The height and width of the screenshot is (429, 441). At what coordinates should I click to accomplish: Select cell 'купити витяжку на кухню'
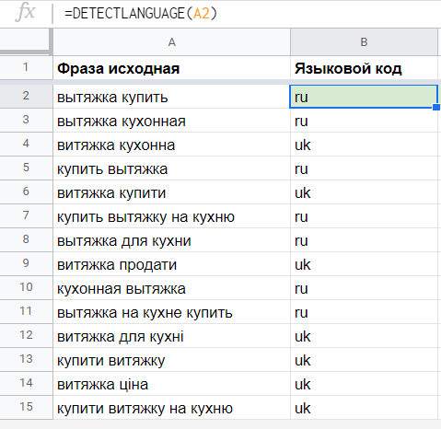(171, 408)
